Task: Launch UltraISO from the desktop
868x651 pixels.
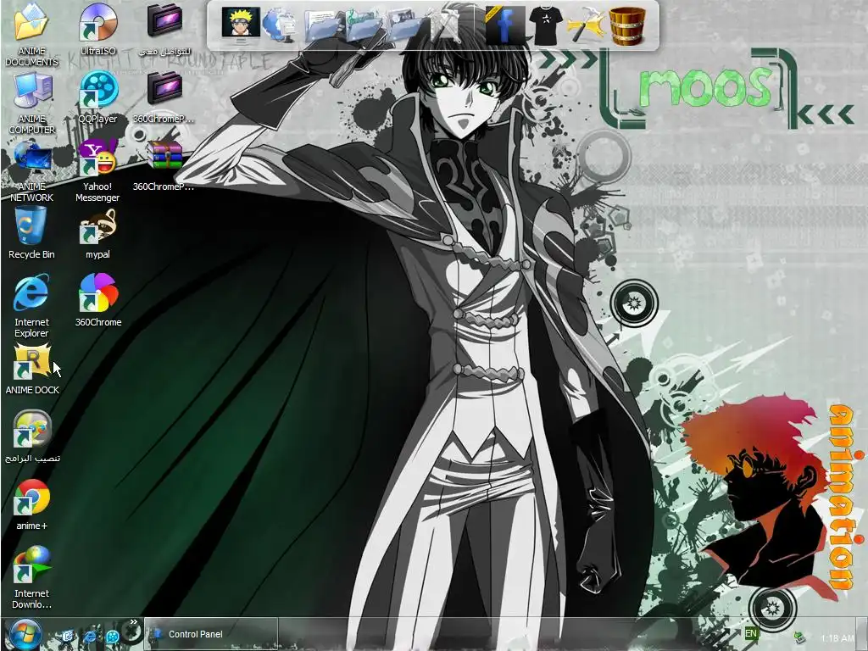Action: (98, 22)
